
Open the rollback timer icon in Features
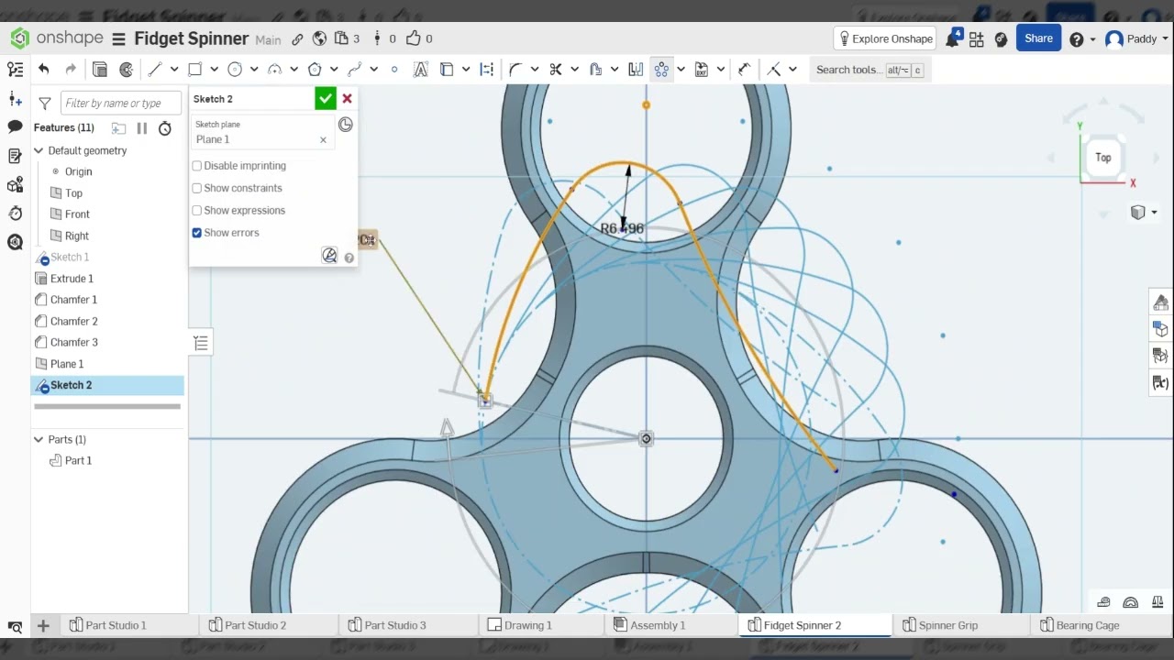[165, 128]
